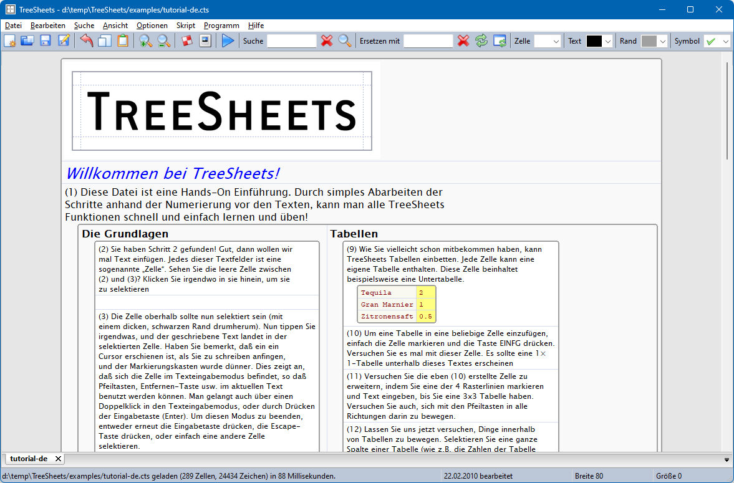Viewport: 734px width, 483px height.
Task: Open the Datei menu
Action: (14, 26)
